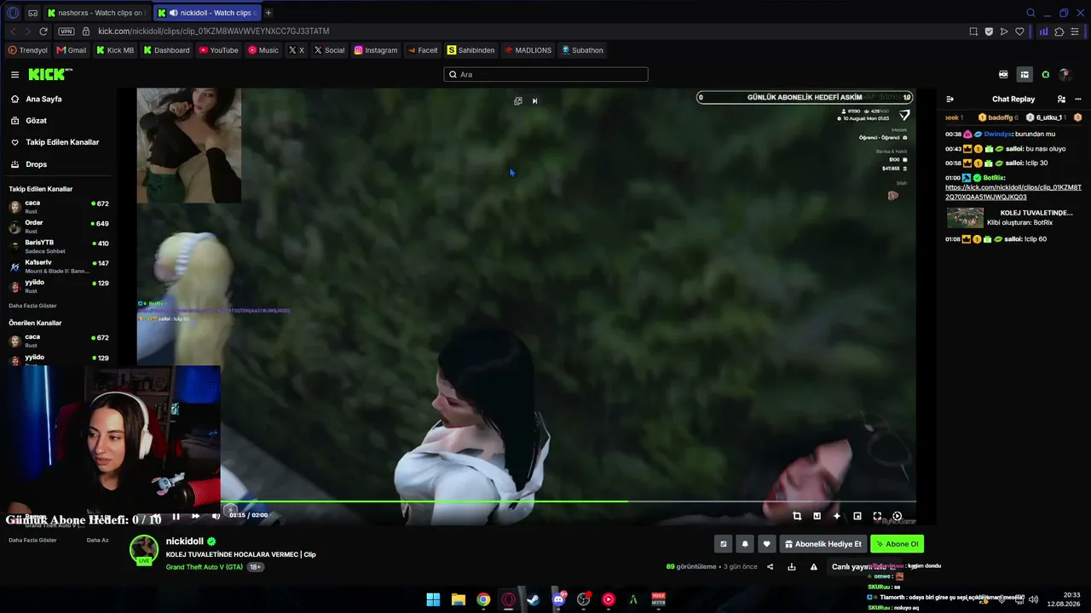Image resolution: width=1091 pixels, height=613 pixels.
Task: Open the Instagram bookmark
Action: coord(376,50)
